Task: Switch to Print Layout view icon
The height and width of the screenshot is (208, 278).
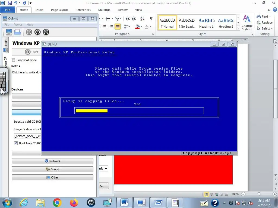Action: point(206,194)
